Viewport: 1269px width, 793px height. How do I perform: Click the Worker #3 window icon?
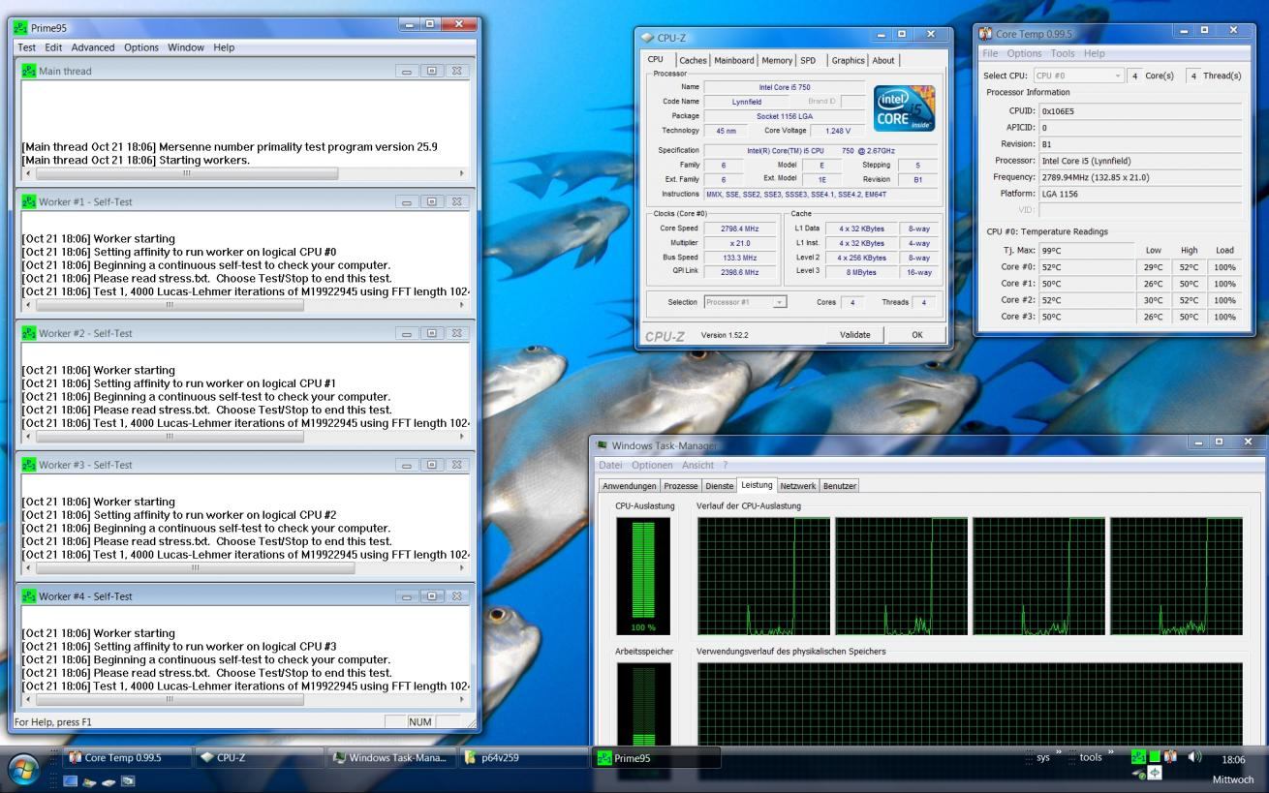28,465
